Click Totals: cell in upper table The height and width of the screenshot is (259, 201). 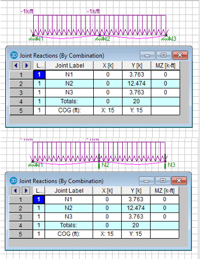69,101
